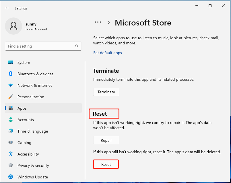Select the Accessibility figure icon
The width and height of the screenshot is (231, 183).
(11, 154)
